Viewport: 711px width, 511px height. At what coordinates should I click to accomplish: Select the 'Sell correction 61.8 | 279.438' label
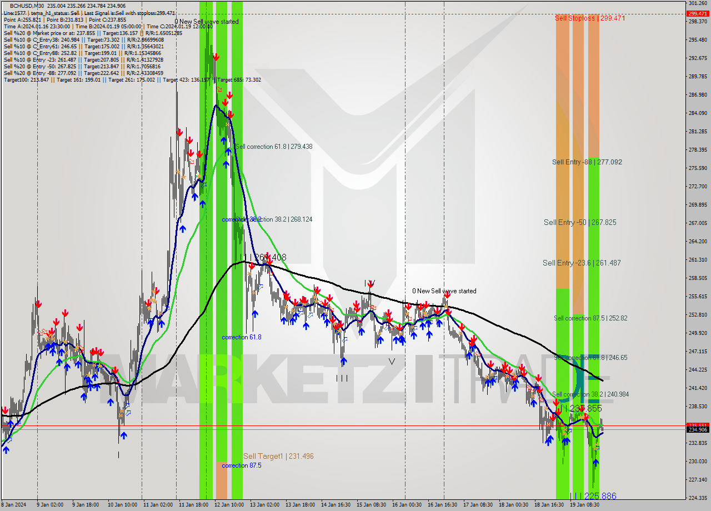[273, 147]
